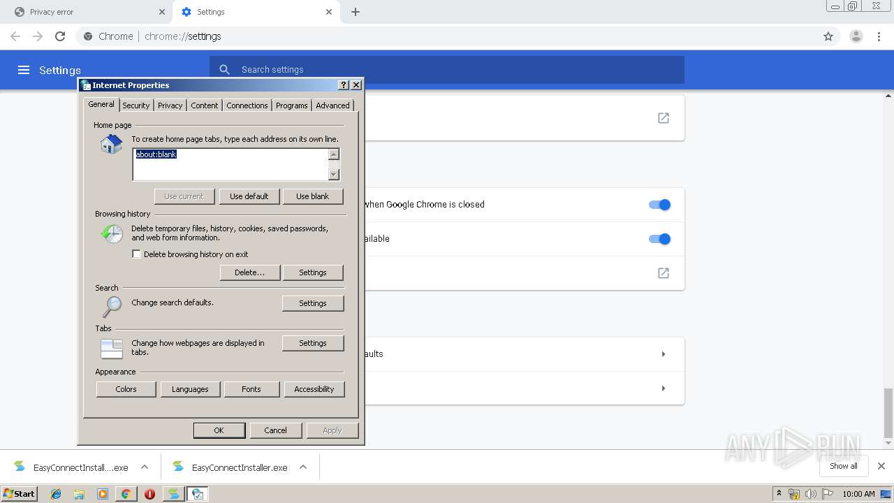Switch to the Privacy tab
This screenshot has height=503, width=894.
(170, 105)
